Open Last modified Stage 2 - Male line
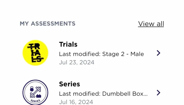 [x=101, y=54]
